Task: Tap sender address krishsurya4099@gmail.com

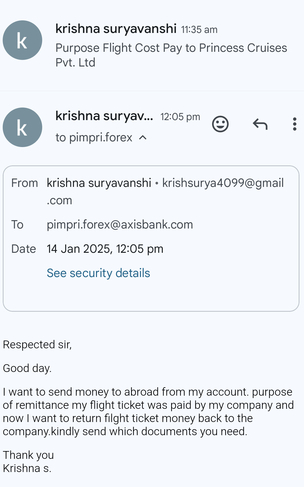Action: tap(223, 183)
